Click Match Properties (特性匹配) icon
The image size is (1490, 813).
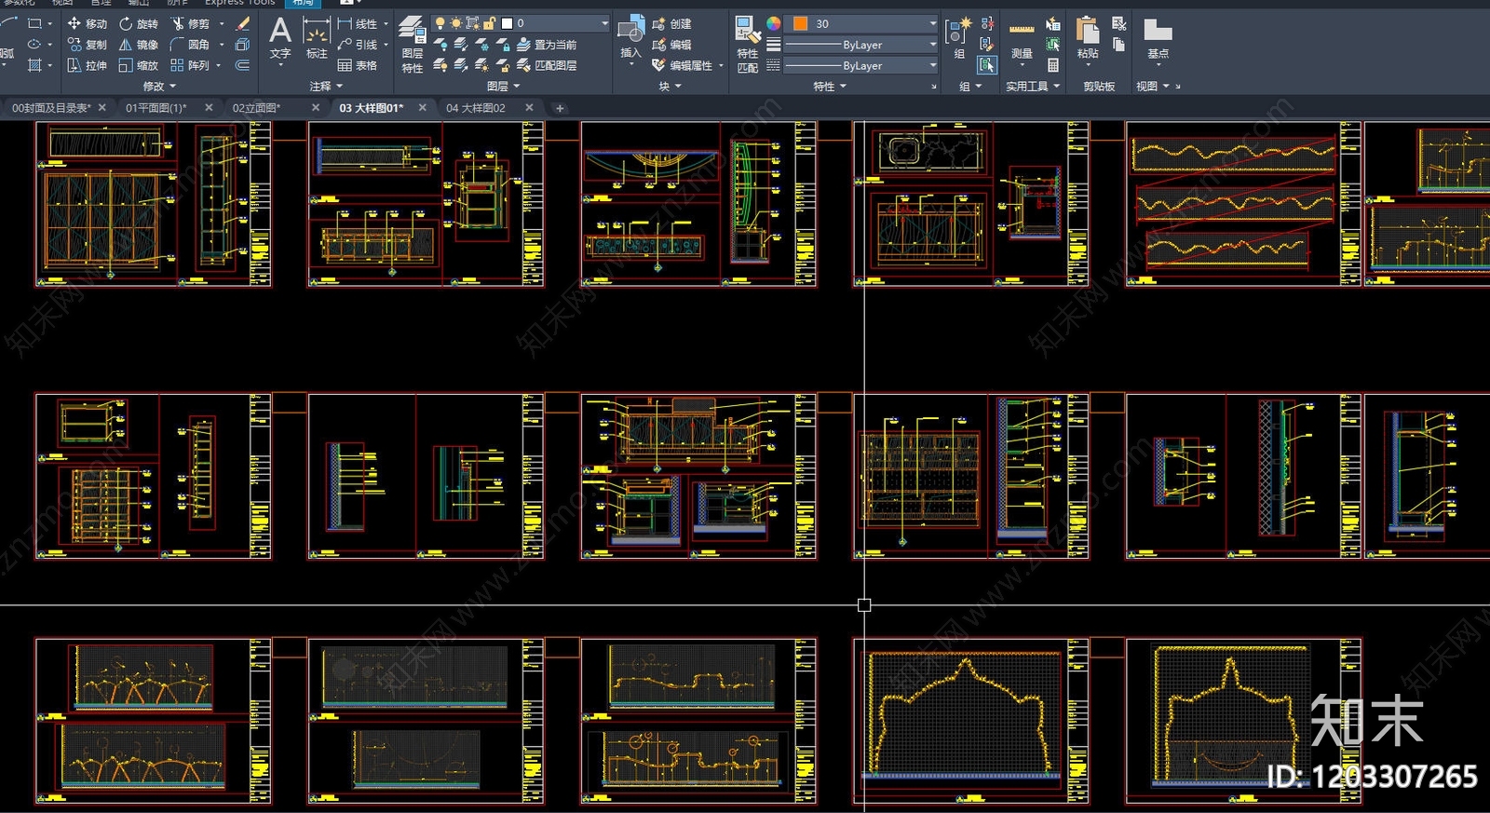click(x=747, y=45)
